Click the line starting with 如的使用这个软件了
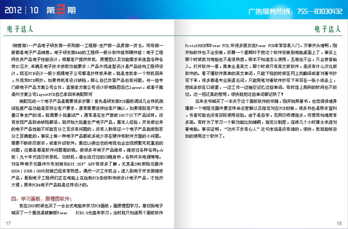Image resolution: width=348 pixels, height=229 pixels. (x=205, y=136)
